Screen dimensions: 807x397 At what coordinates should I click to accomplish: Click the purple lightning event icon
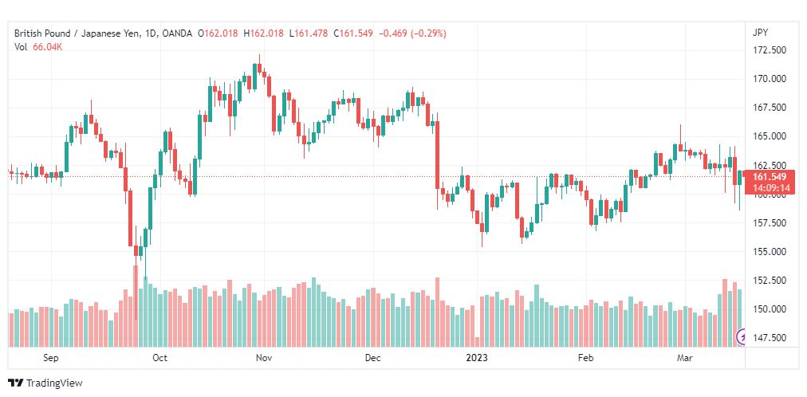click(742, 337)
